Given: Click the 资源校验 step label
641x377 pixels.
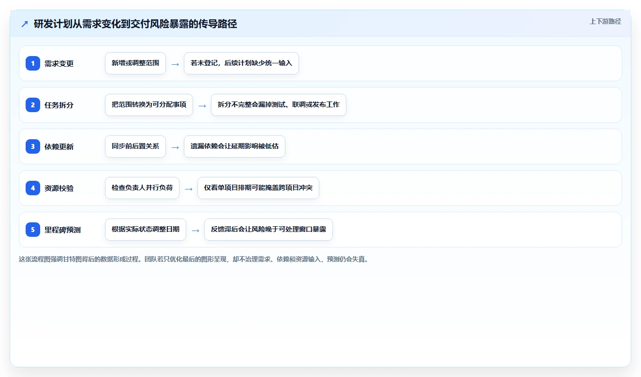Looking at the screenshot, I should click(59, 188).
